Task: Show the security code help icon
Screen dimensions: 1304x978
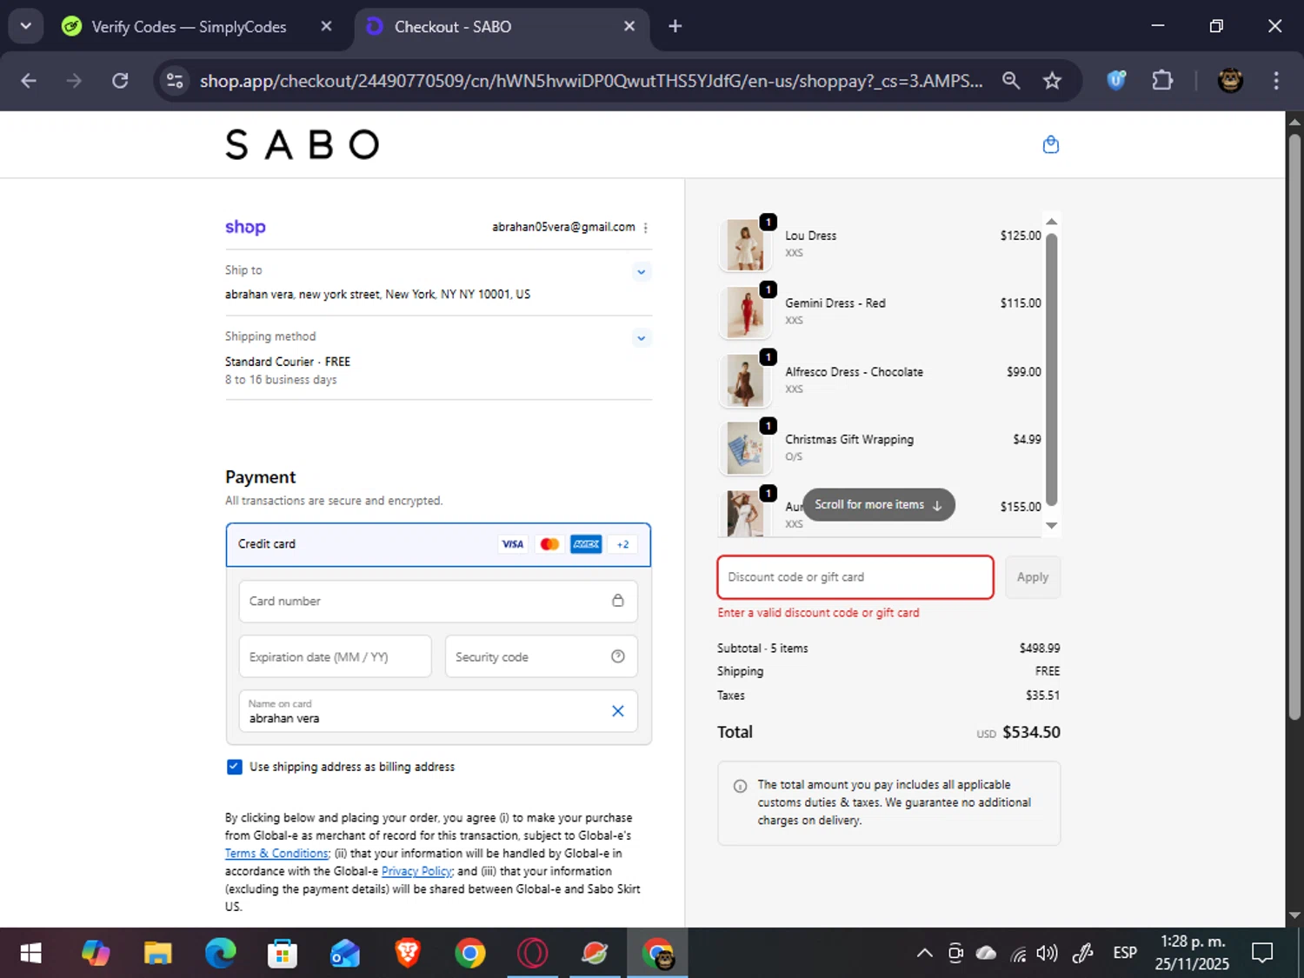Action: pyautogui.click(x=617, y=656)
